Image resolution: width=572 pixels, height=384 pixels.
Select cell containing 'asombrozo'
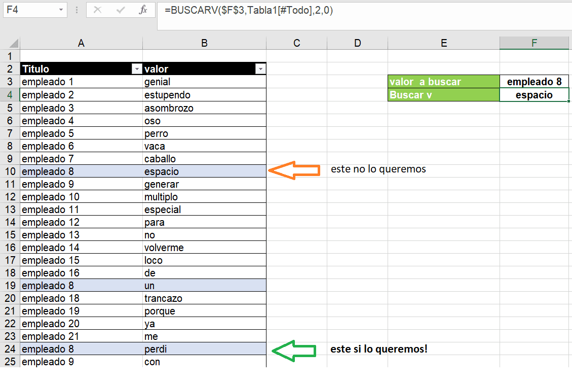[204, 108]
